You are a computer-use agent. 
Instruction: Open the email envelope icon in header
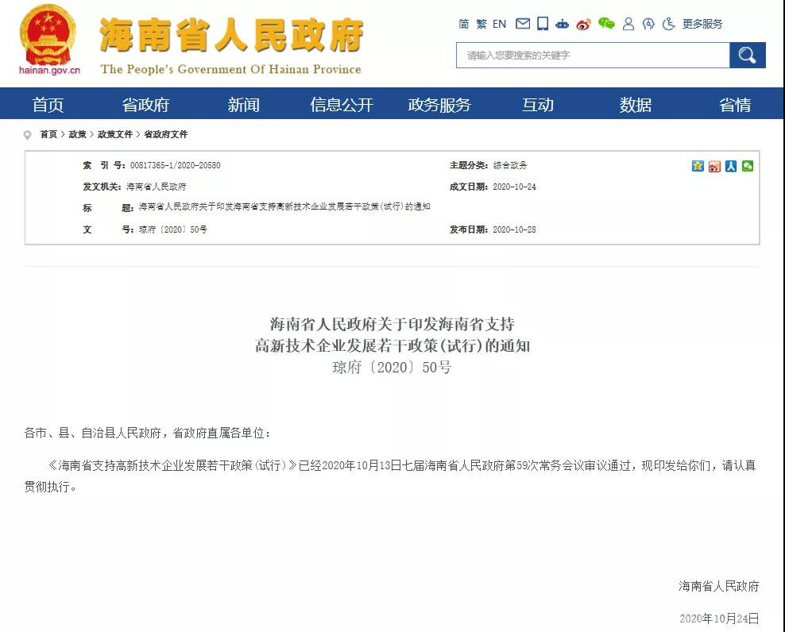(x=523, y=24)
